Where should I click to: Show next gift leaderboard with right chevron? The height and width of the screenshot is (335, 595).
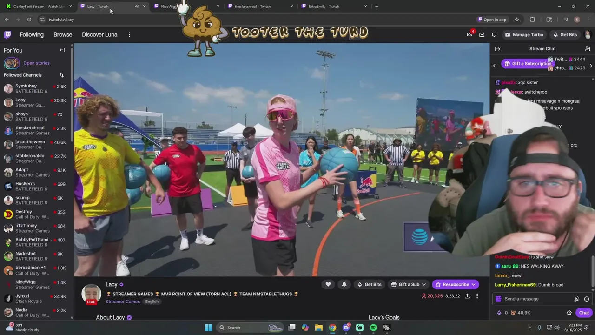click(x=591, y=66)
